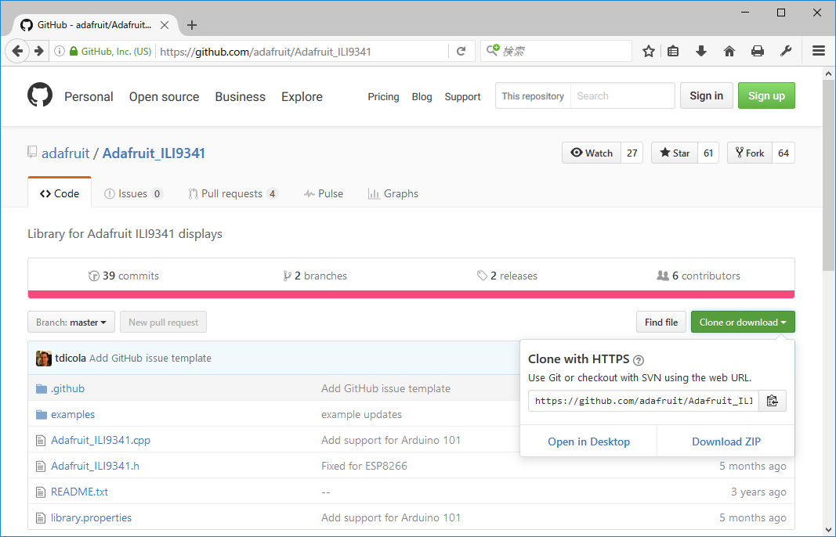This screenshot has height=537, width=836.
Task: Open a new browser tab
Action: (x=192, y=25)
